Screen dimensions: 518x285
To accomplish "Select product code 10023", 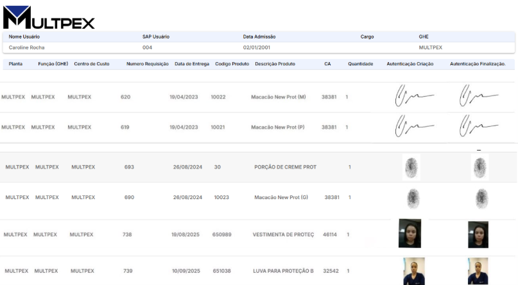I will (221, 197).
